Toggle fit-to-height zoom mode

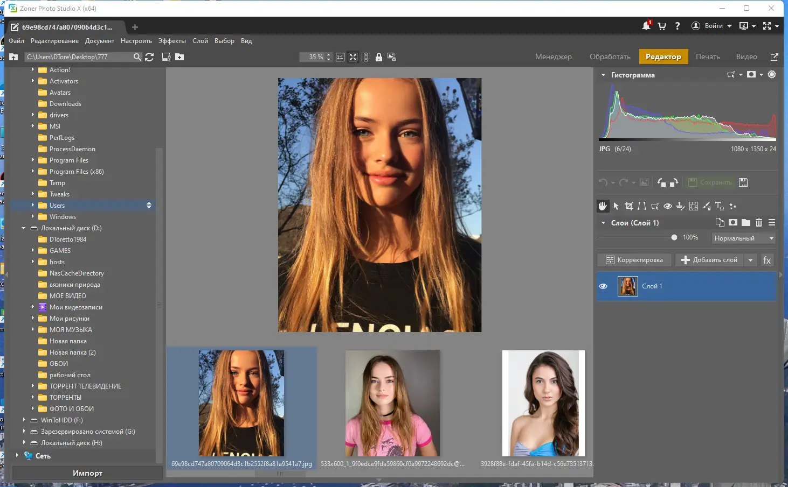coord(366,57)
